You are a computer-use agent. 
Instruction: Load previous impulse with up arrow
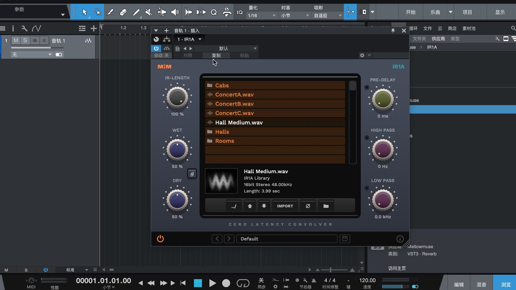point(250,206)
